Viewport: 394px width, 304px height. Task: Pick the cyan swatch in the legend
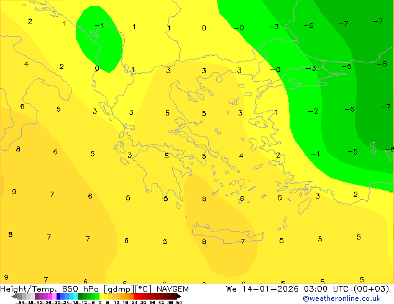point(75,296)
